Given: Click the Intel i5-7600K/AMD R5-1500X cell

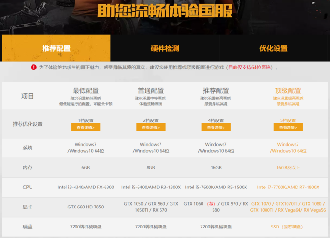Looking at the screenshot, I should [216, 187].
